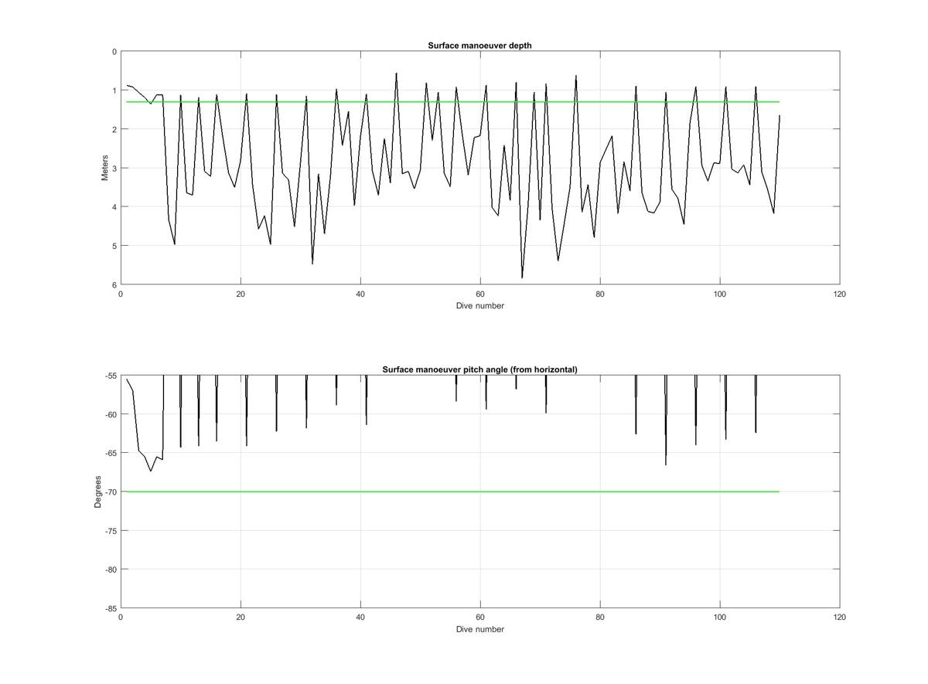Click y-axis tick "-75" on the pitch plot
This screenshot has height=684, width=928.
pos(110,531)
